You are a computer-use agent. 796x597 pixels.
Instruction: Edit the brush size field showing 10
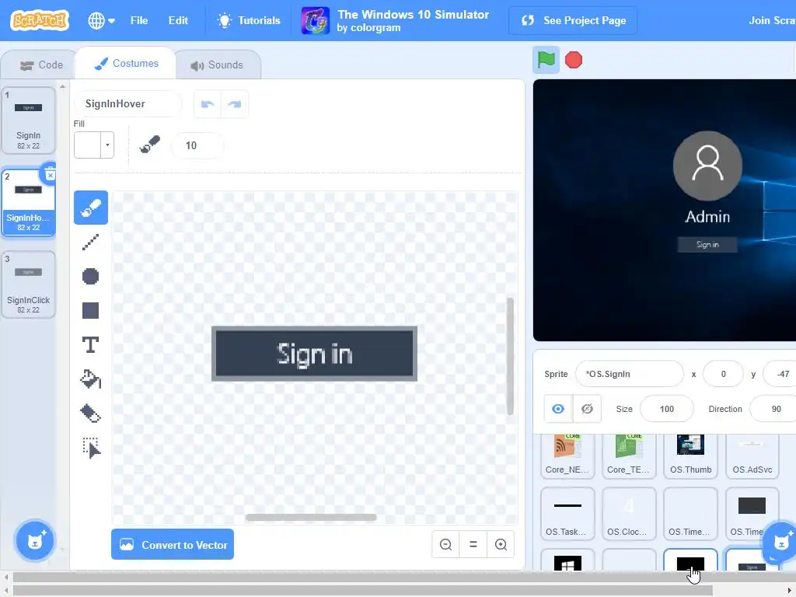[x=197, y=145]
